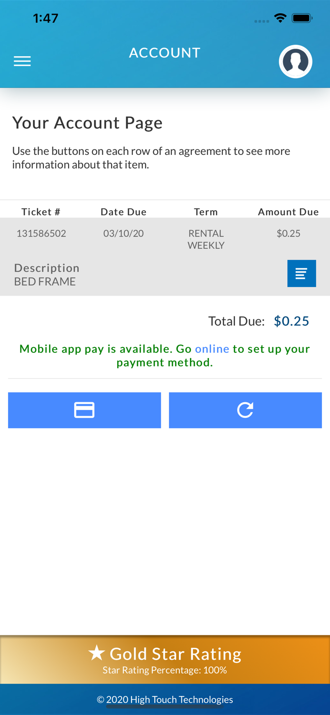Select the Ticket # column header
Screen dimensions: 330x715
point(40,212)
